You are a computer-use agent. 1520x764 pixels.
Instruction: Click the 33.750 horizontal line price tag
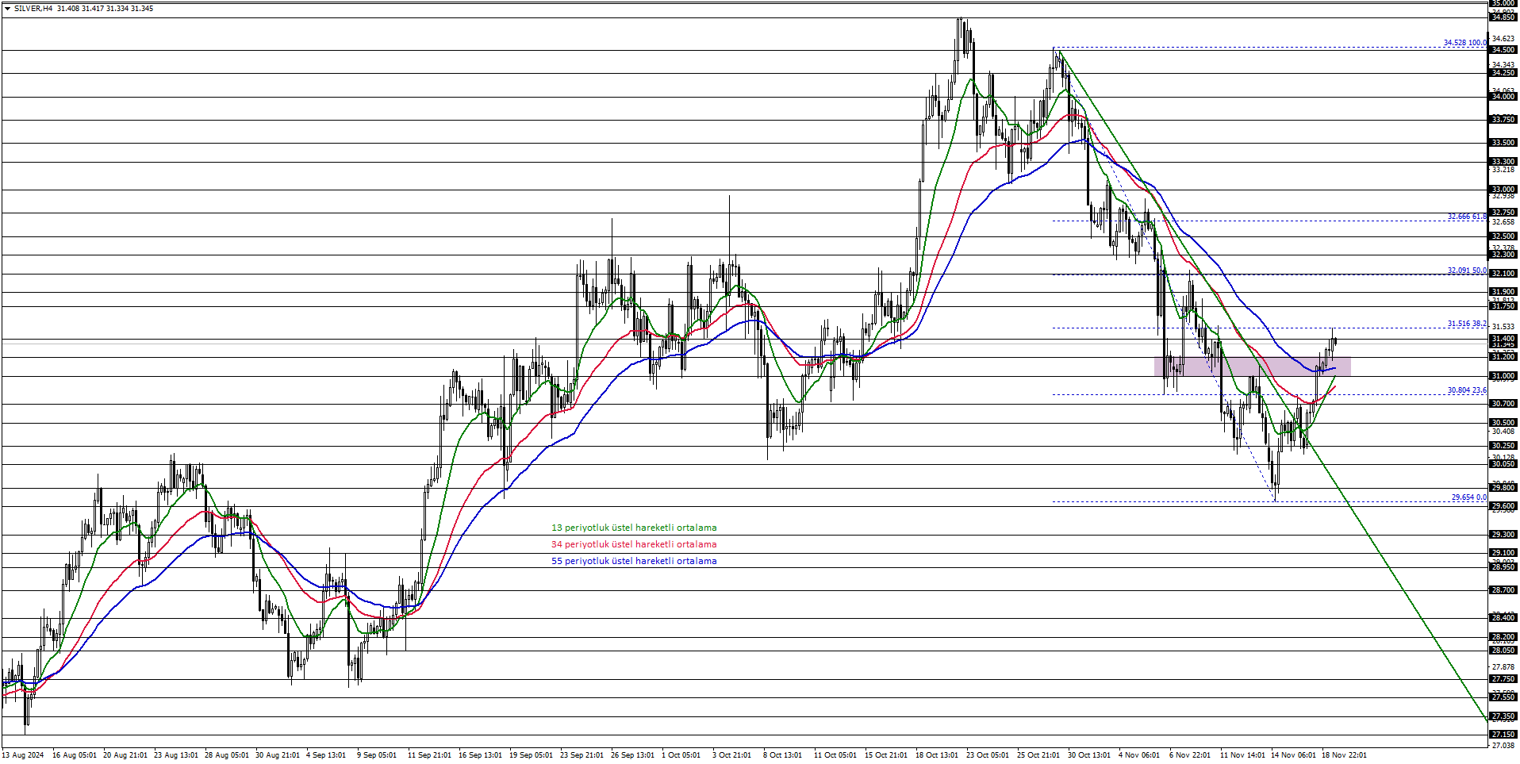click(x=1503, y=120)
